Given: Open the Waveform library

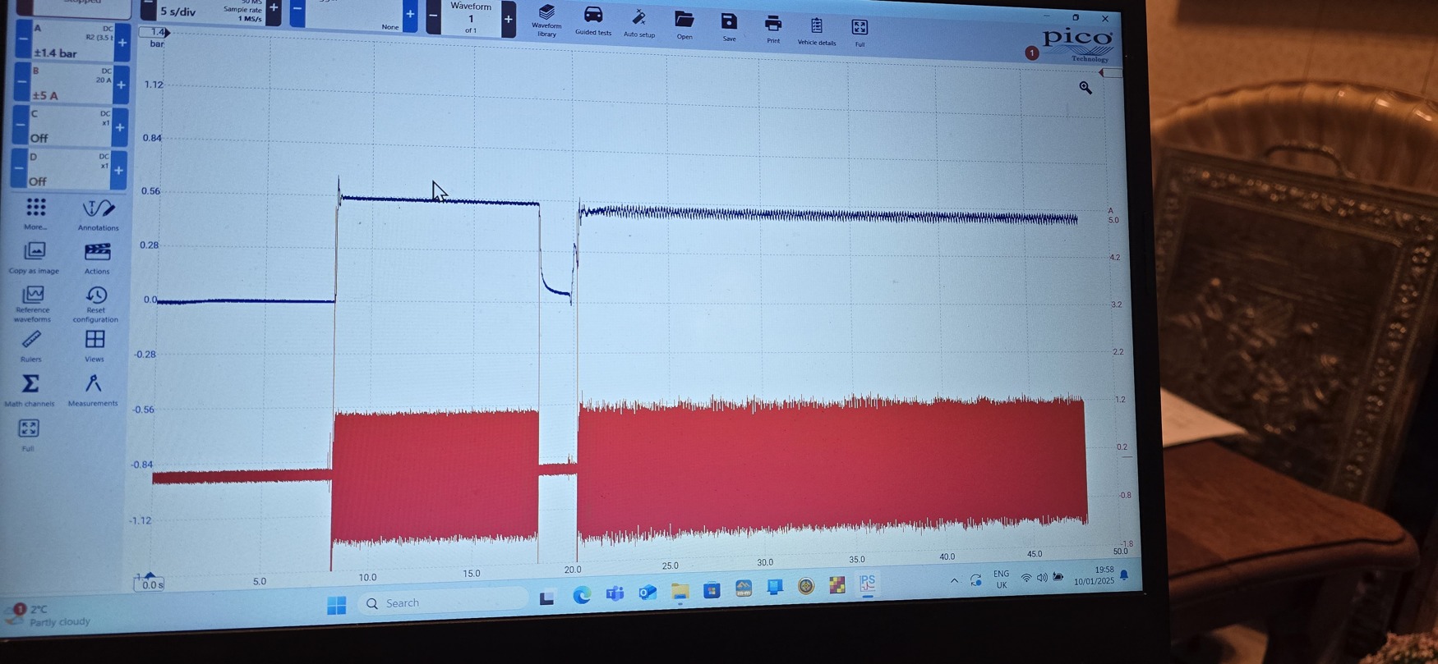Looking at the screenshot, I should 546,21.
